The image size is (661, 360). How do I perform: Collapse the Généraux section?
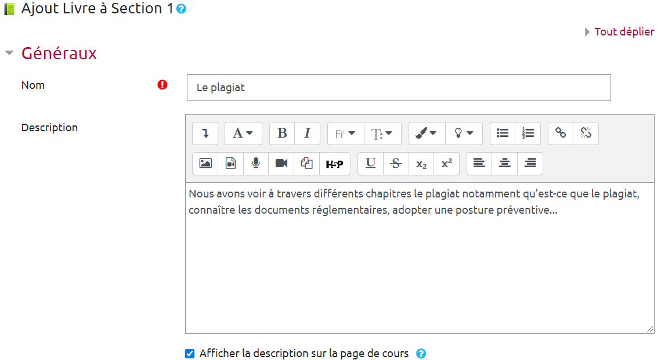[x=9, y=53]
